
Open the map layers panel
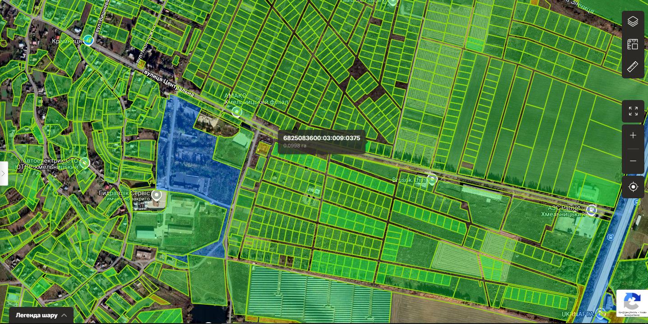(633, 21)
